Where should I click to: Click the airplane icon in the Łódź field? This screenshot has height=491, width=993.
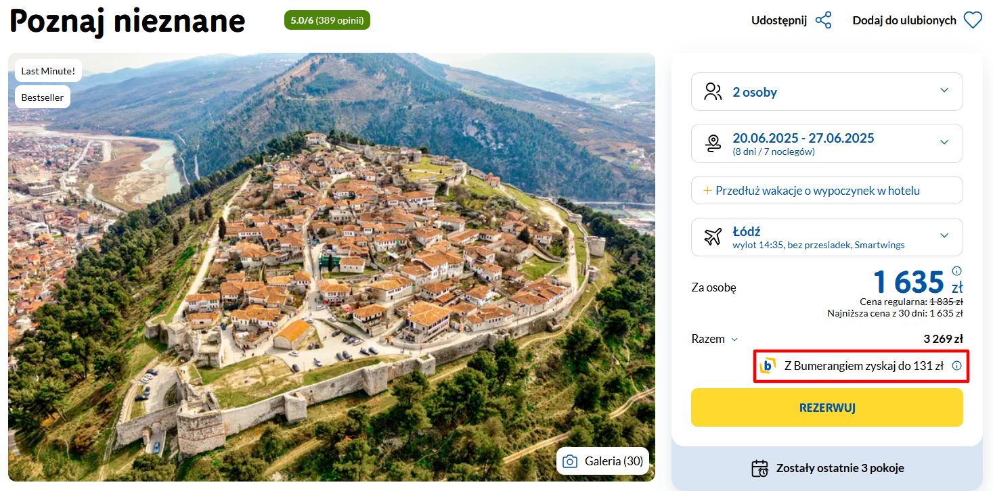(x=713, y=237)
